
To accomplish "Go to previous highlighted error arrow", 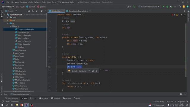I will tap(181, 15).
